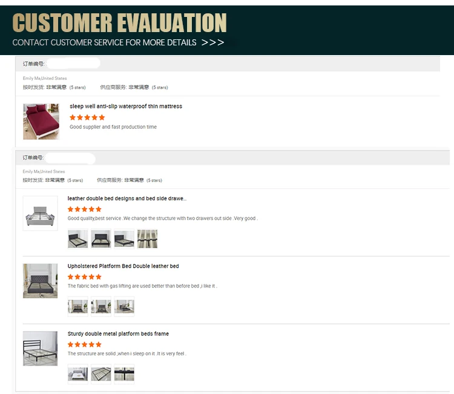Viewport: 454px width, 394px height.
Task: Click second order's 订单编号 label
Action: 33,157
